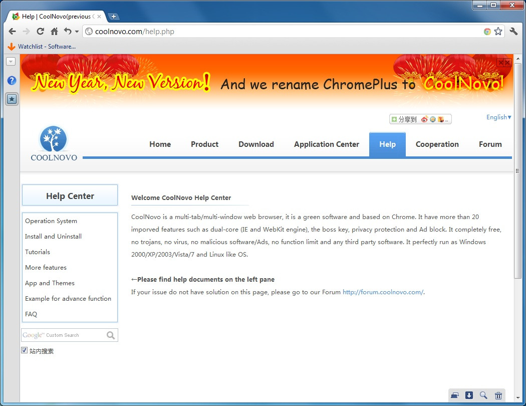The image size is (526, 406).
Task: Share to Sina Weibo icon
Action: [x=425, y=119]
